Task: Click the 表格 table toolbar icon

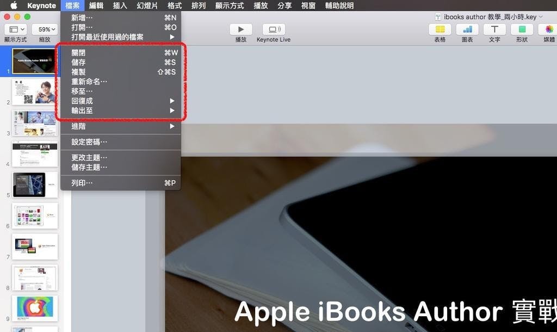Action: click(440, 29)
